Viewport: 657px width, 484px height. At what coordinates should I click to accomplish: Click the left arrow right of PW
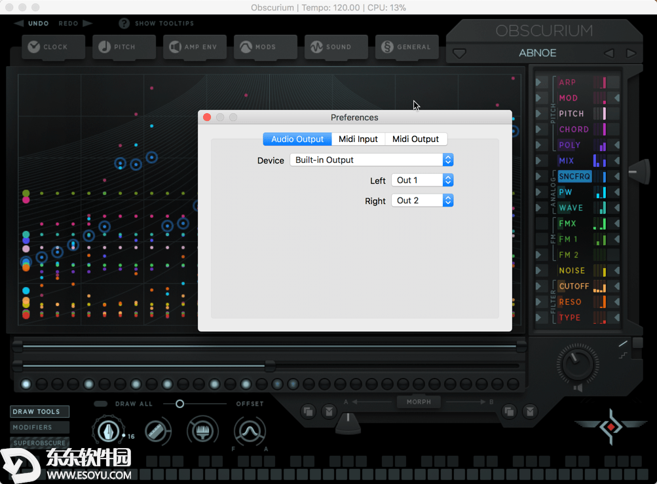click(616, 192)
